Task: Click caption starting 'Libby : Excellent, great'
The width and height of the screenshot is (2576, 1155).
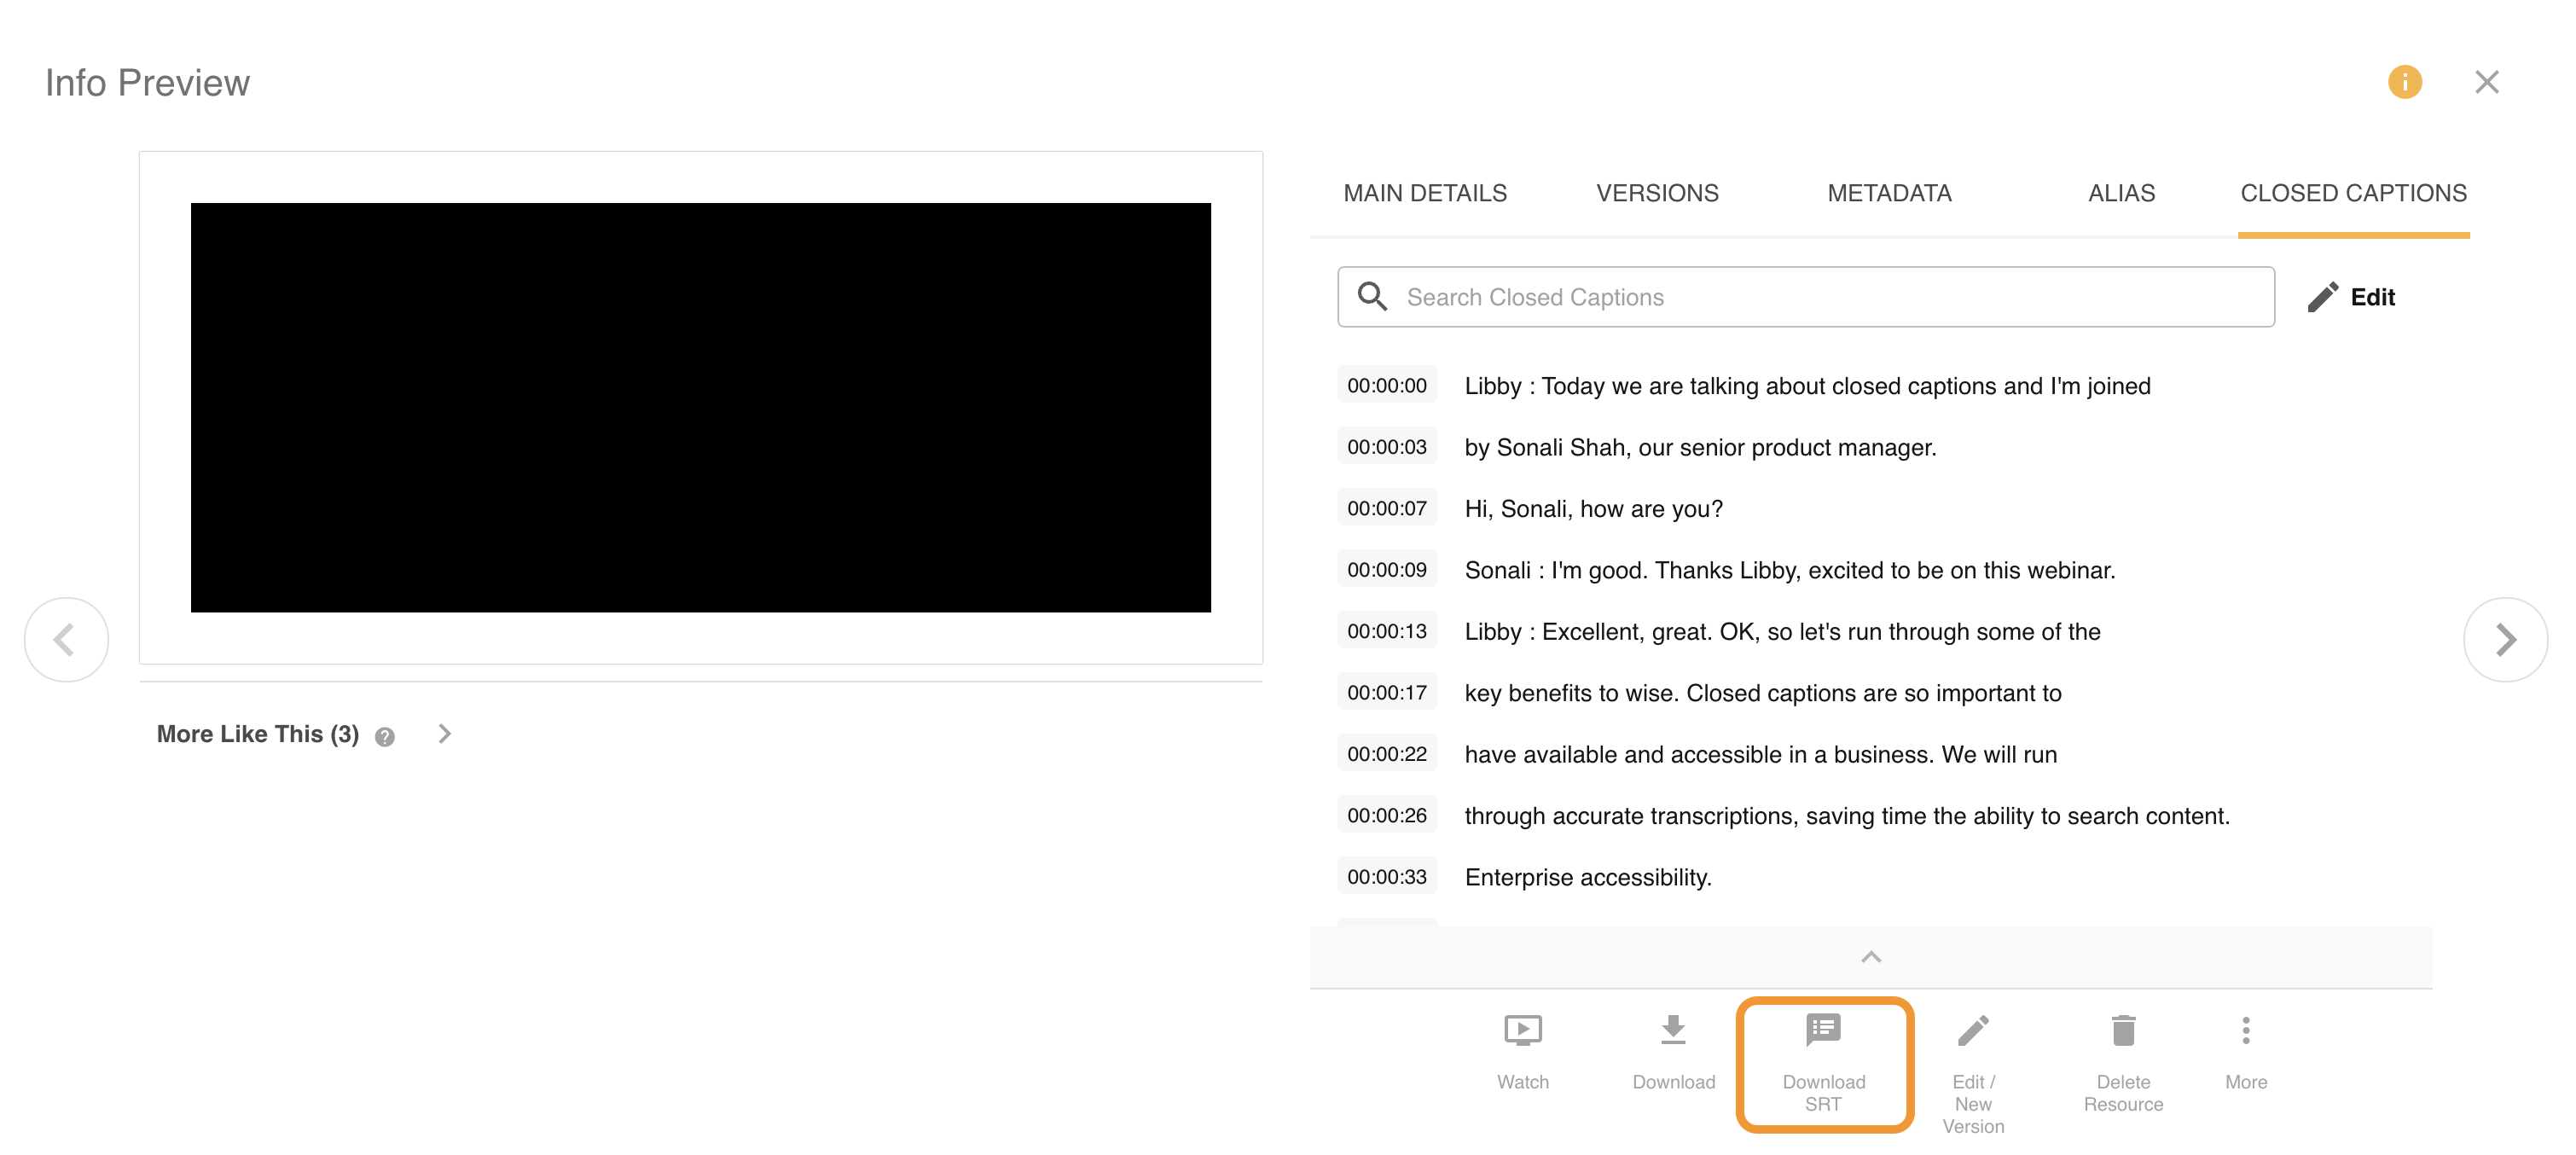Action: [1782, 632]
